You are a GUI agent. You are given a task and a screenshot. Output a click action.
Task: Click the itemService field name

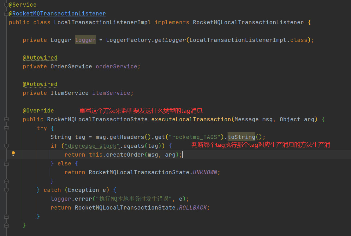click(111, 93)
